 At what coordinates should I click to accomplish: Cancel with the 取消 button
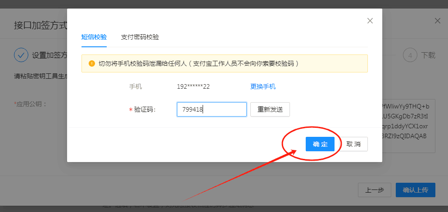pos(353,144)
